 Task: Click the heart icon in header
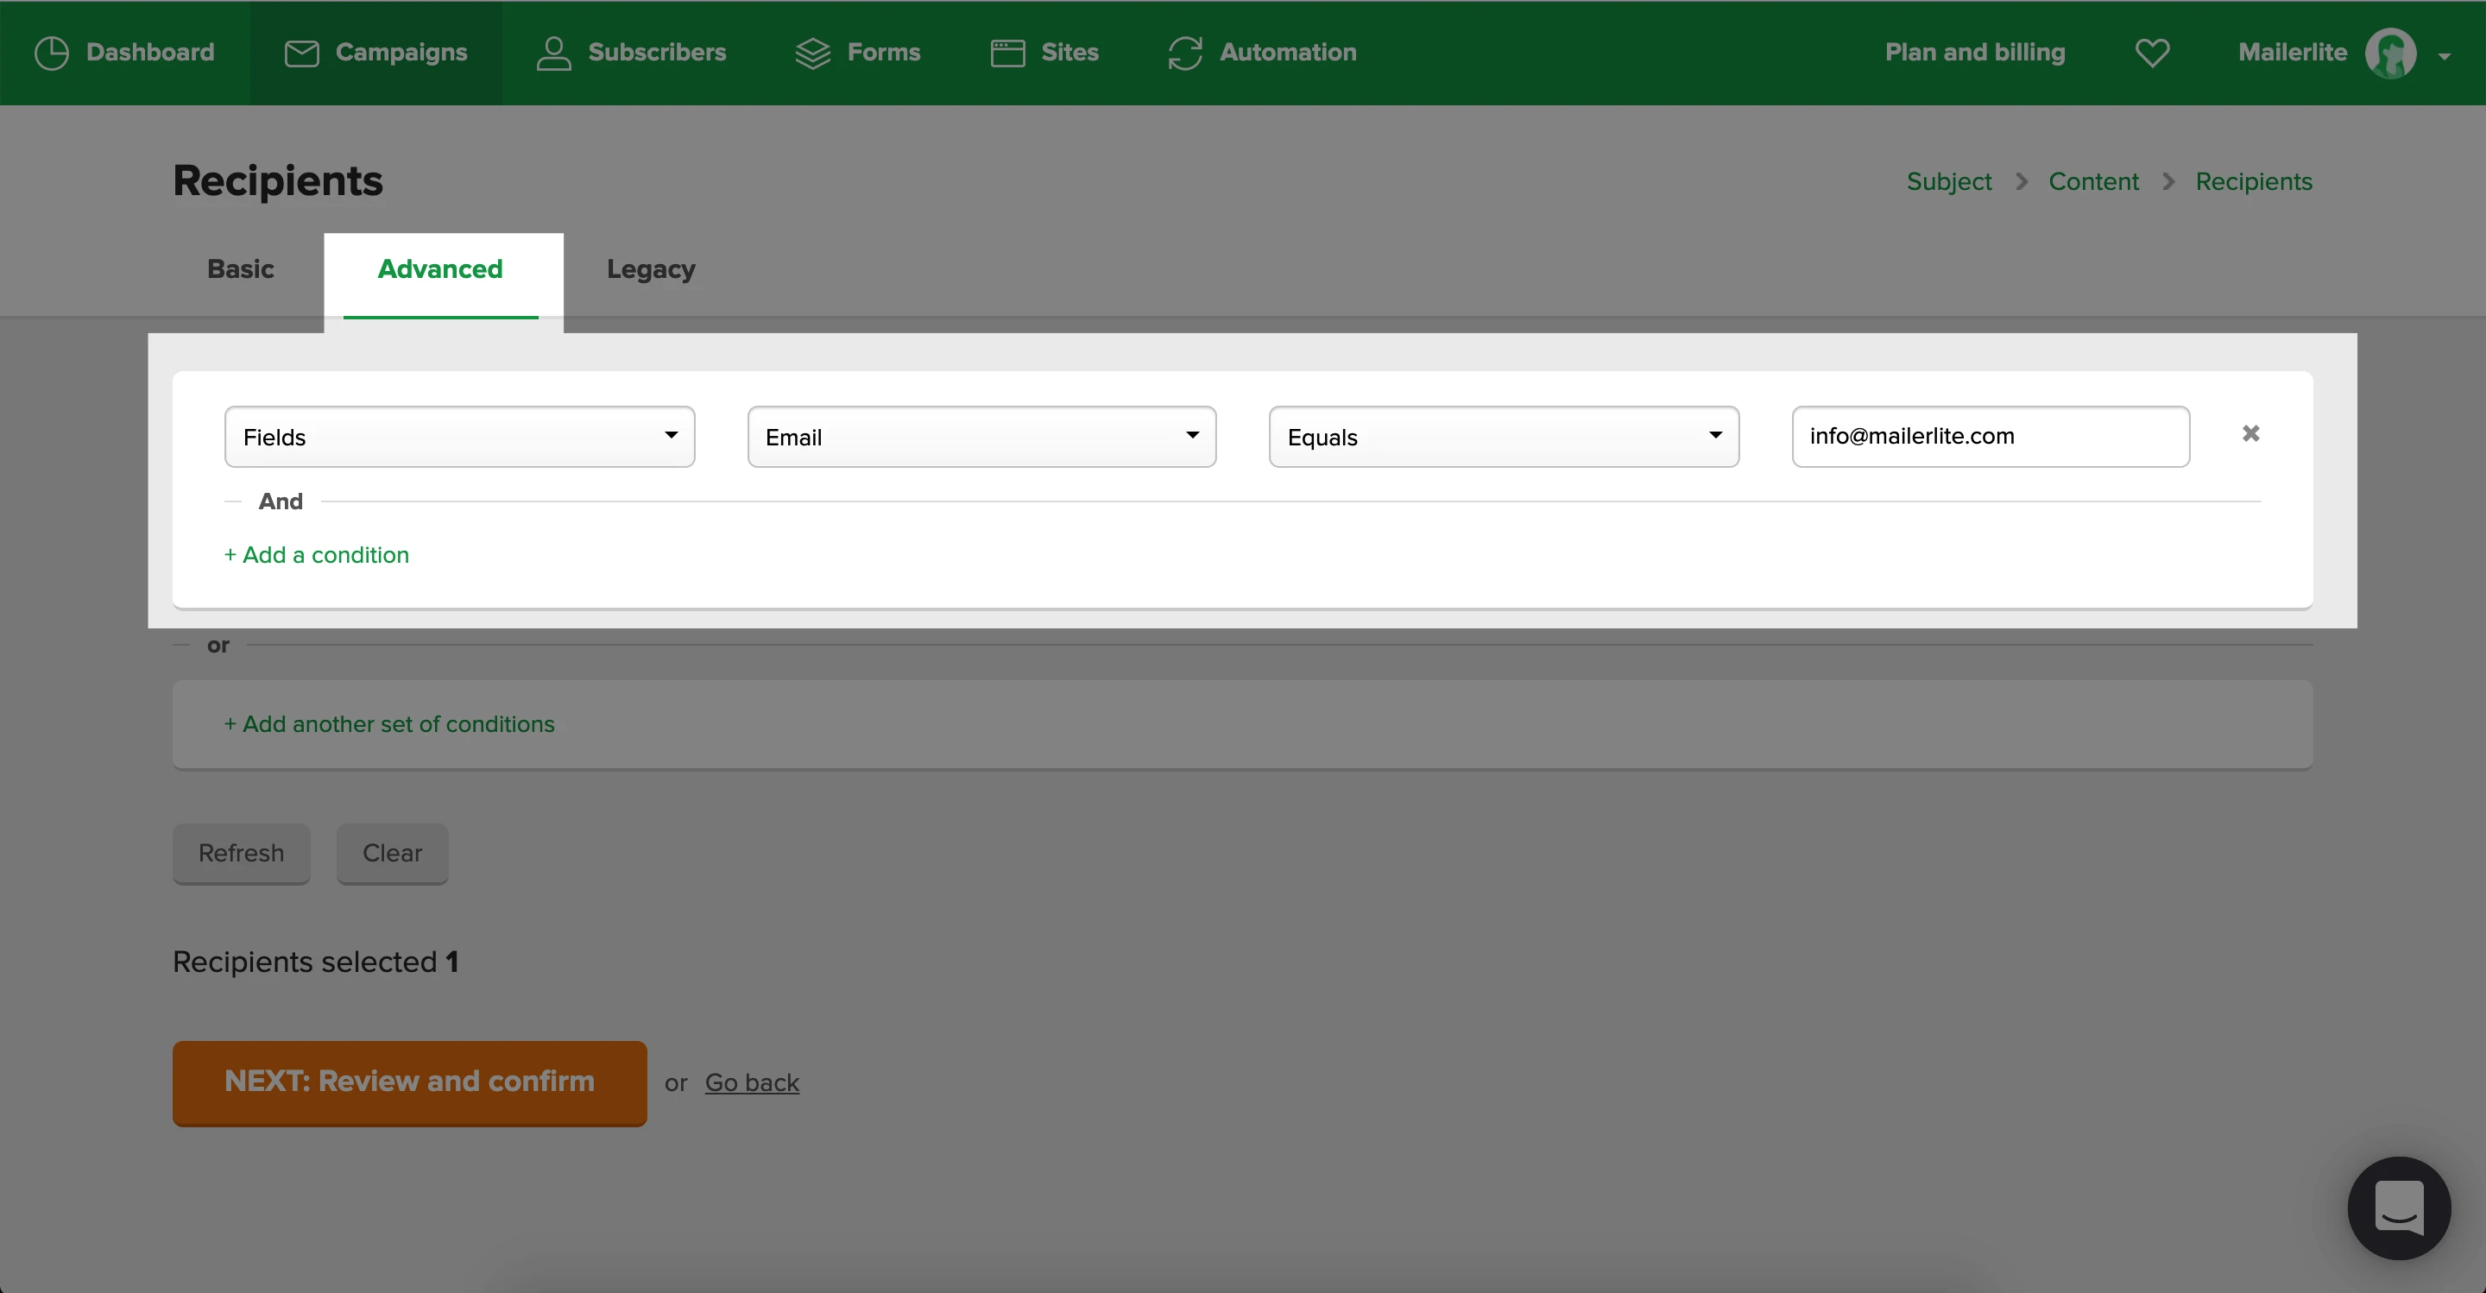point(2151,53)
